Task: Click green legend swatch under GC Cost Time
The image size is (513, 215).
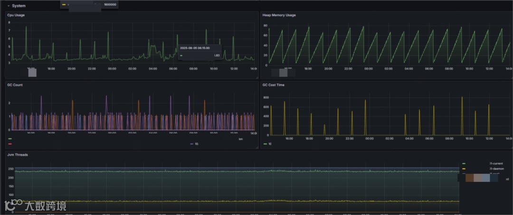Action: [265, 144]
